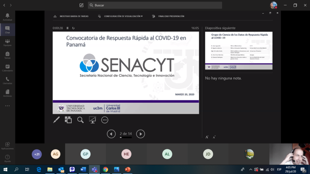Open the Chat section in Teams

7,30
